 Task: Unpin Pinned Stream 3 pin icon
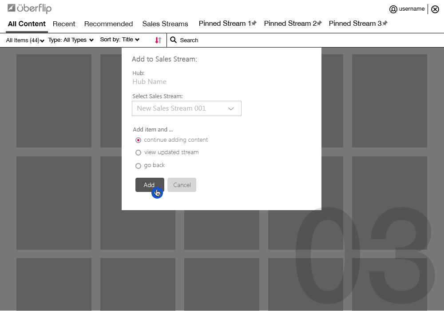pos(385,23)
